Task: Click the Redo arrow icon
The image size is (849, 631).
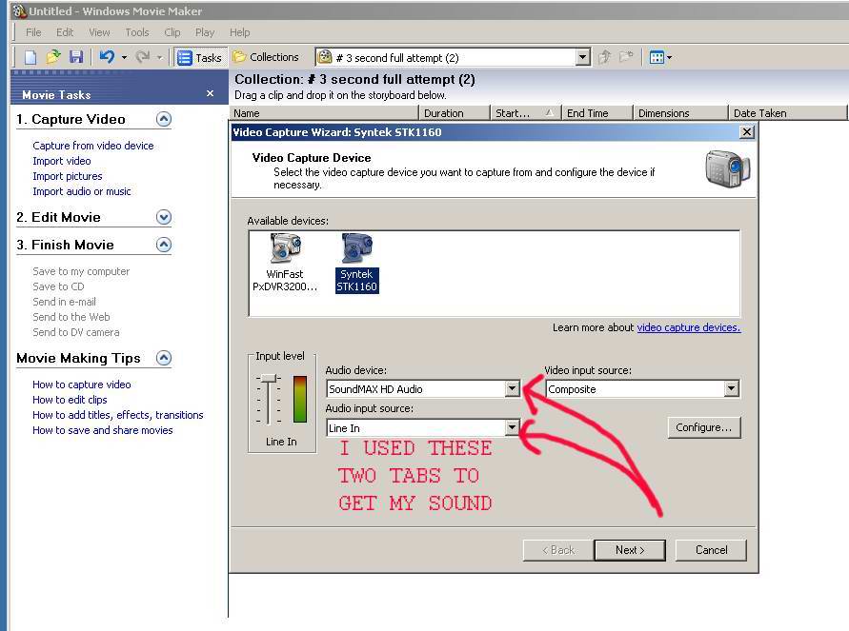Action: pyautogui.click(x=142, y=57)
